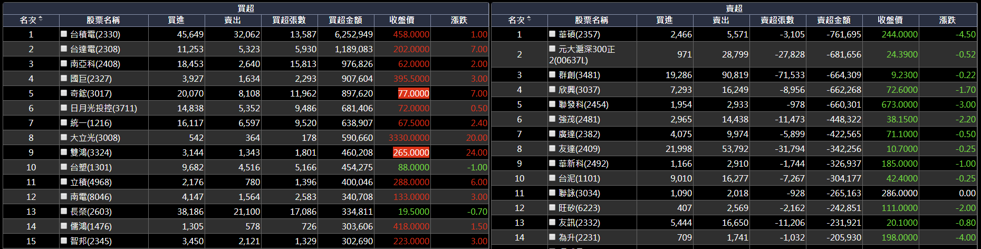The image size is (981, 249).
Task: Tick the checkbox for 華碩(2357)
Action: pyautogui.click(x=552, y=33)
